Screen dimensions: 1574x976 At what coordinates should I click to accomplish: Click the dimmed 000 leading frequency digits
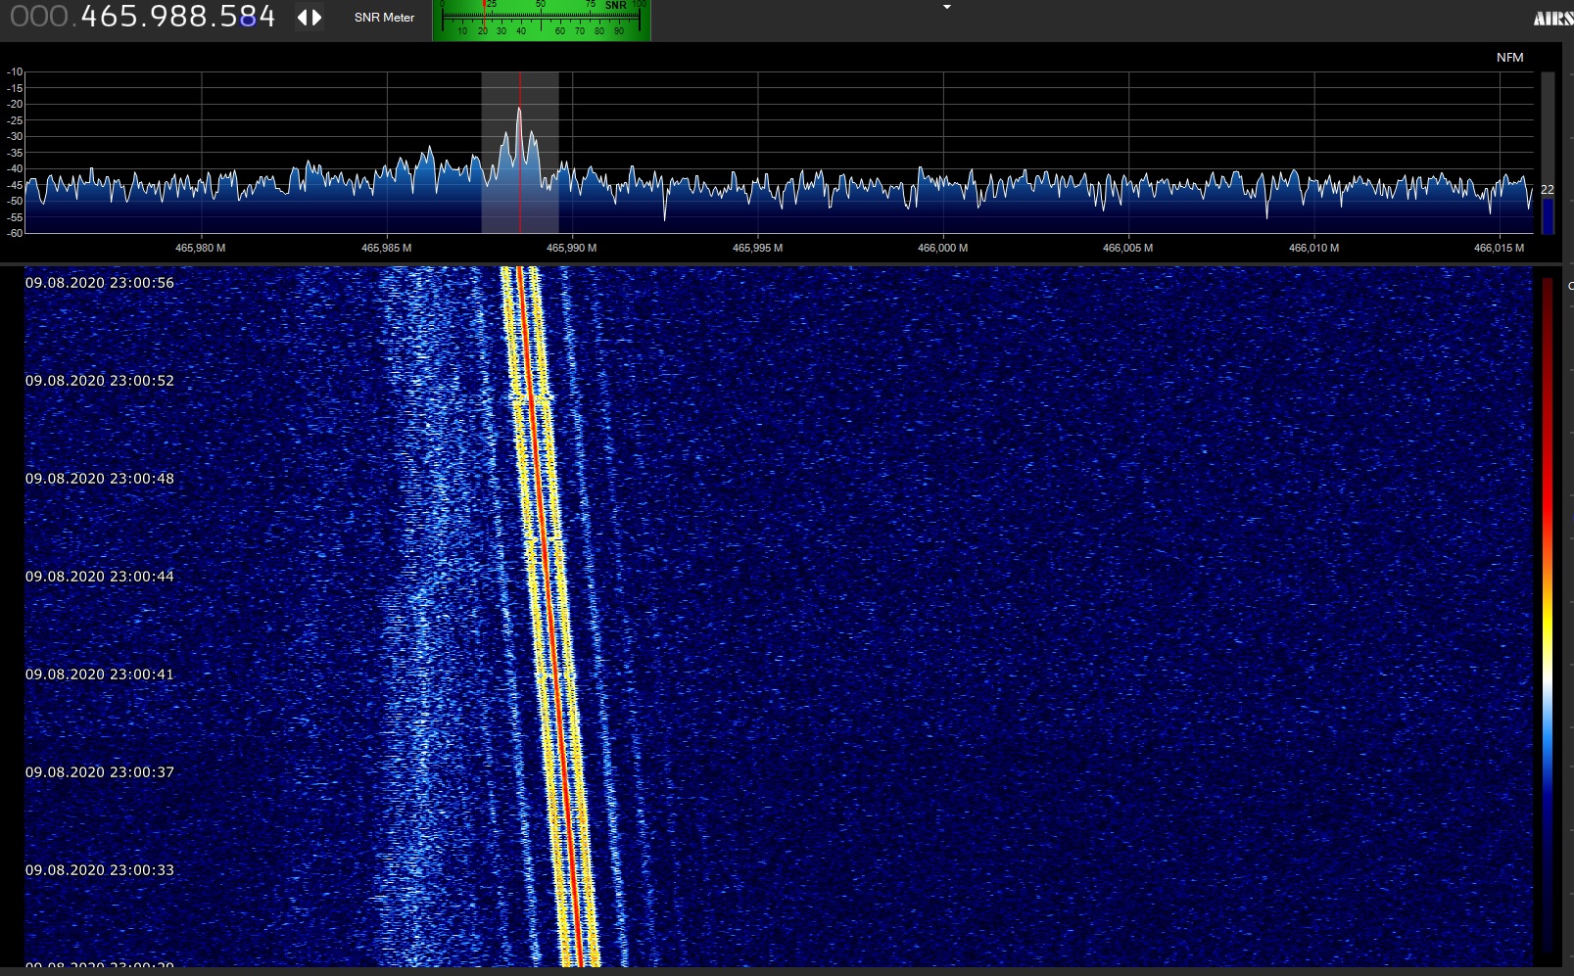[x=39, y=17]
